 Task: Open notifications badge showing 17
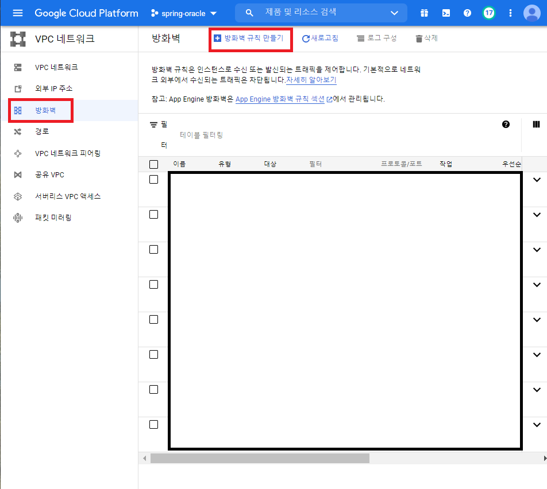[x=489, y=13]
